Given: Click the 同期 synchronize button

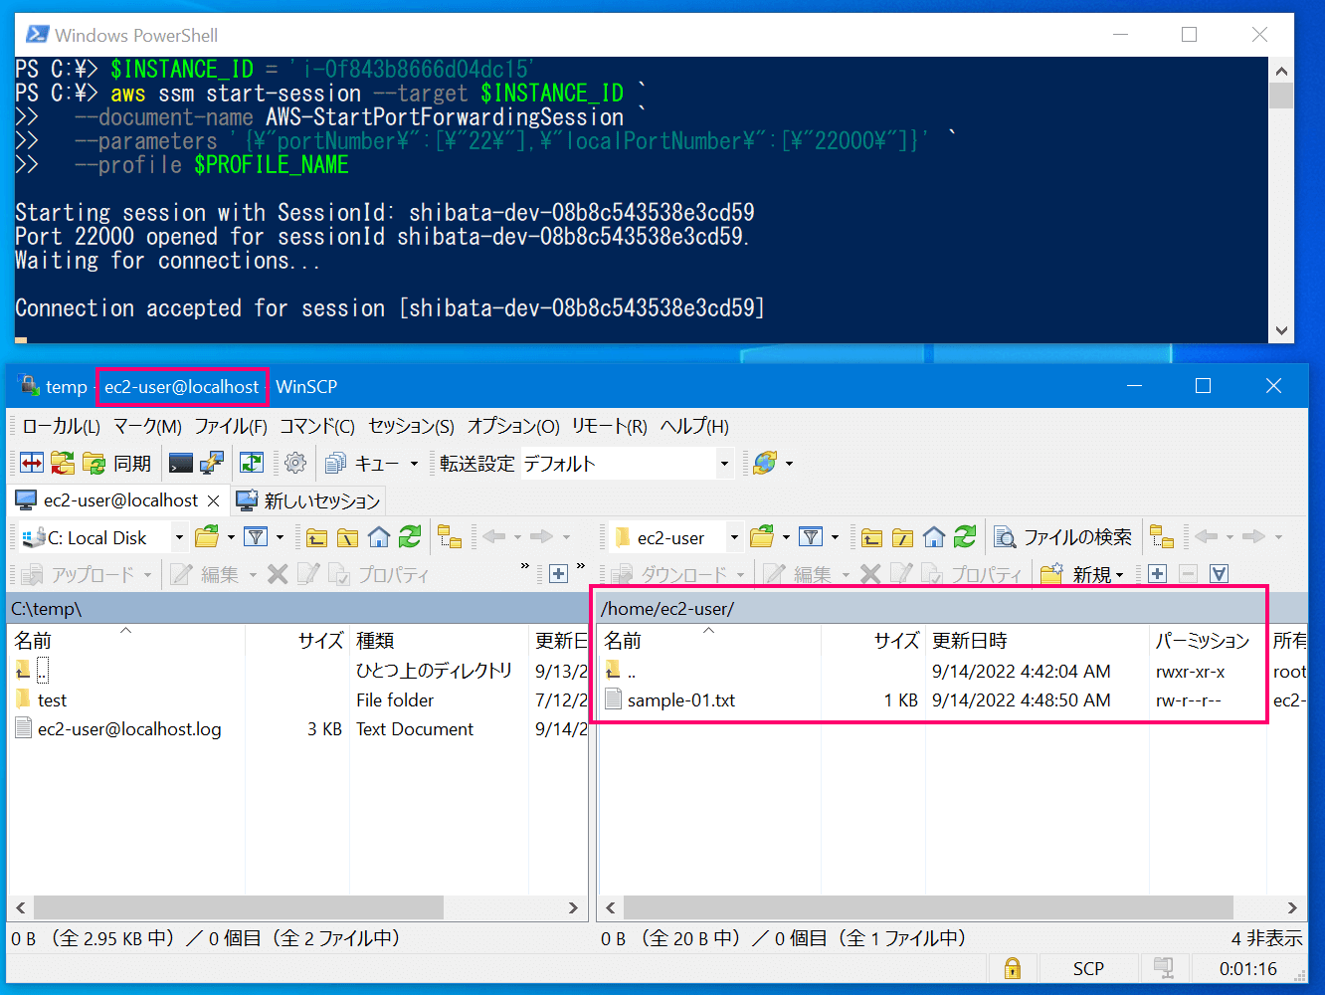Looking at the screenshot, I should click(119, 463).
